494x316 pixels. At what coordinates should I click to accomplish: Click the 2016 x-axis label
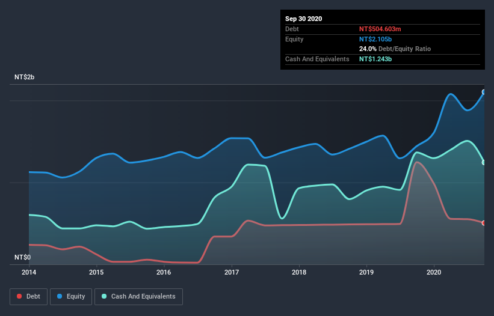click(x=164, y=272)
